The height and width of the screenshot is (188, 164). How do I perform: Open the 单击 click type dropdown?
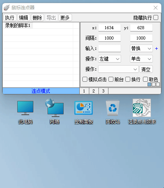tap(141, 59)
